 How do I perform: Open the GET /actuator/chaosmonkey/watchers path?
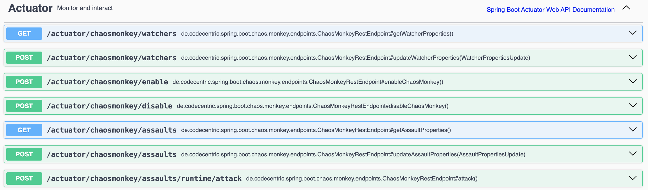pos(112,34)
